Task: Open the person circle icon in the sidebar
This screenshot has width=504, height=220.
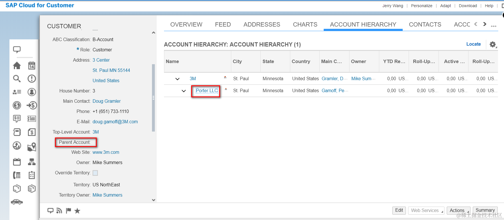Action: 31,92
